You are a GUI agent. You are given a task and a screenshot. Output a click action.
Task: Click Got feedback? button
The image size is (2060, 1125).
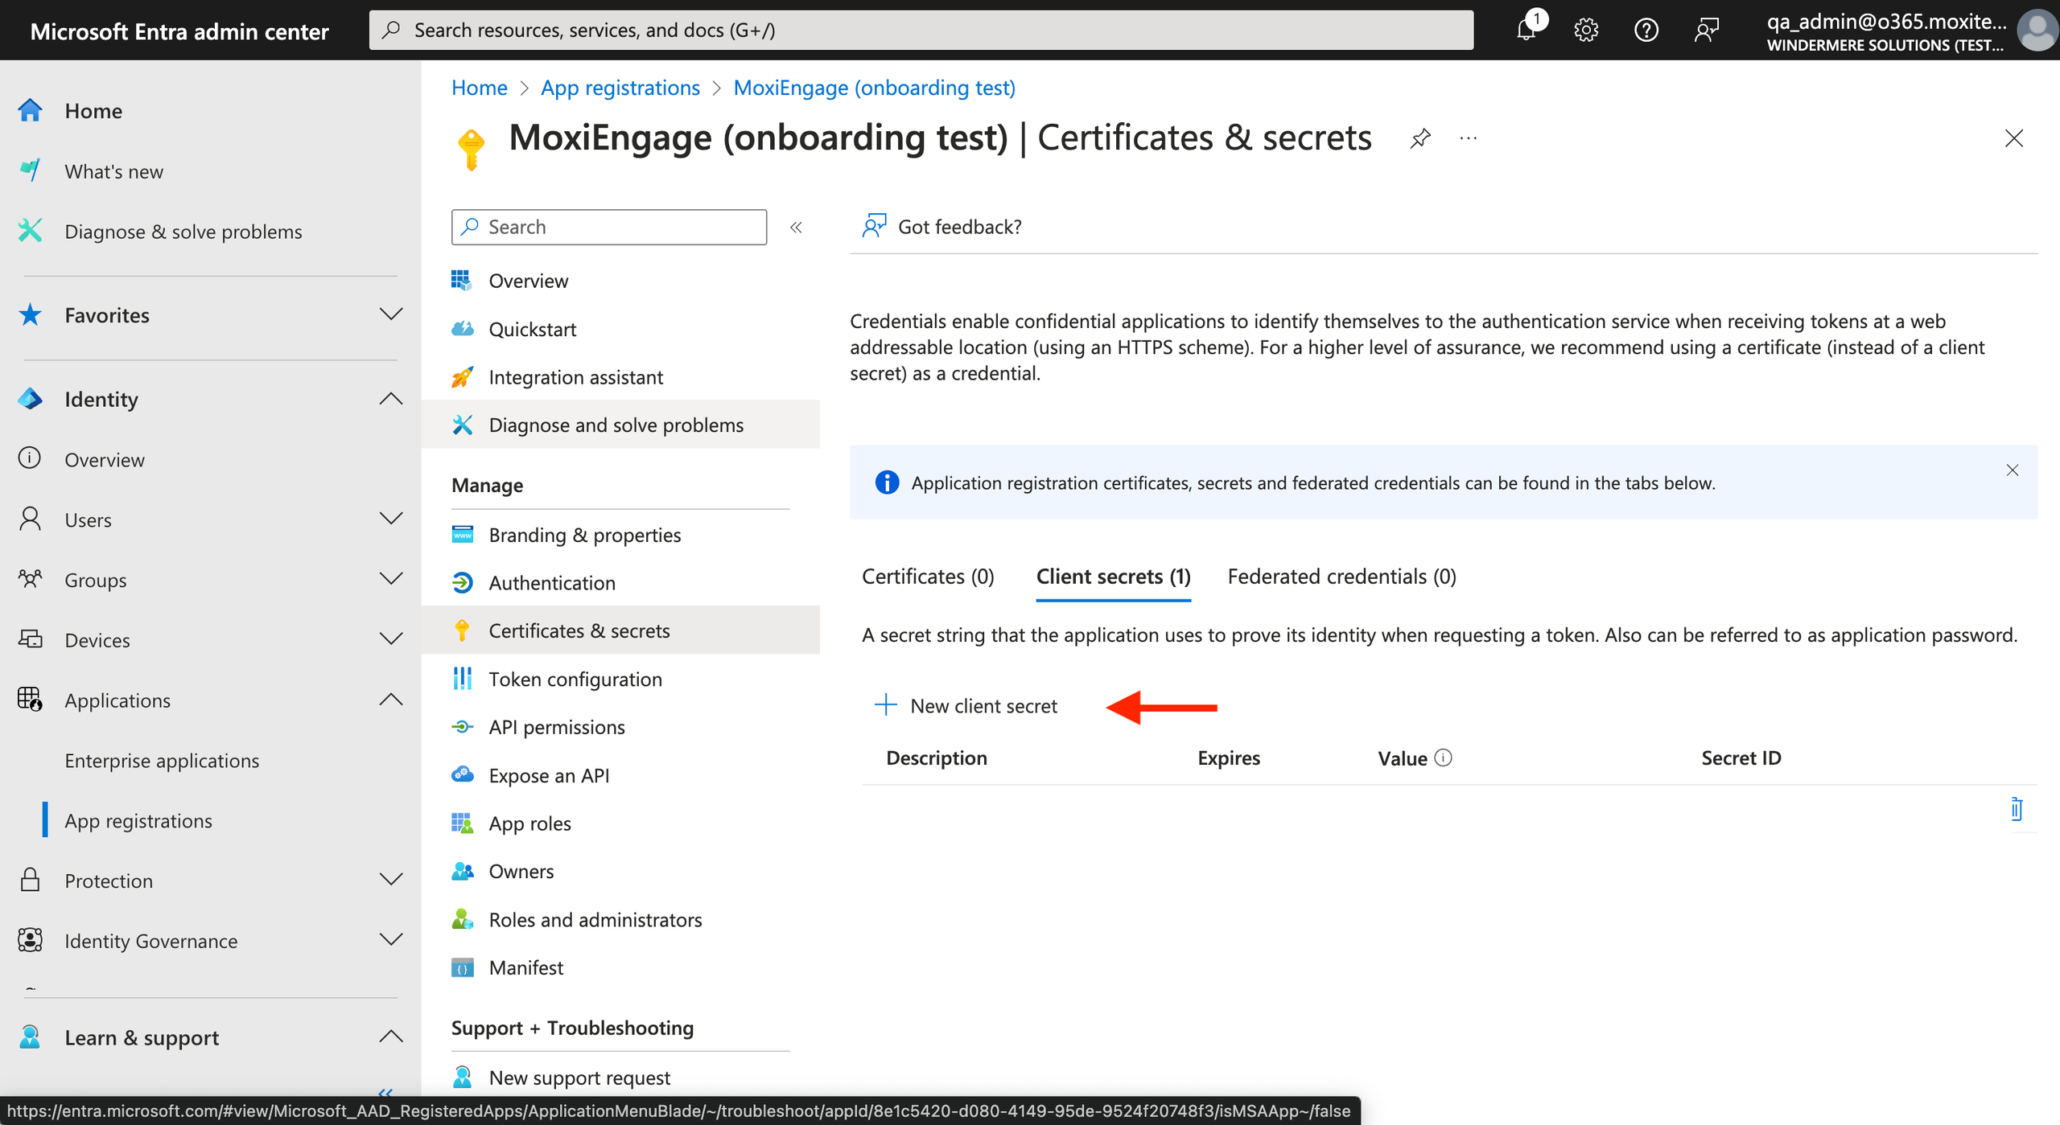941,227
